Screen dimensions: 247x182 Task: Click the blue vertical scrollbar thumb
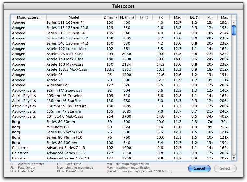tap(234, 30)
